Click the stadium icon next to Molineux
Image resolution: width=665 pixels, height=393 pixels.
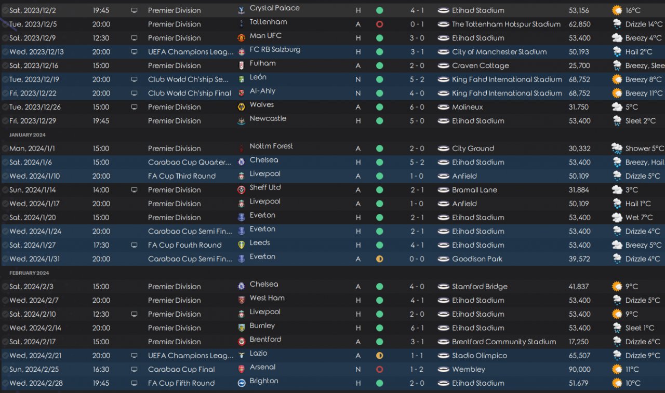tap(443, 107)
